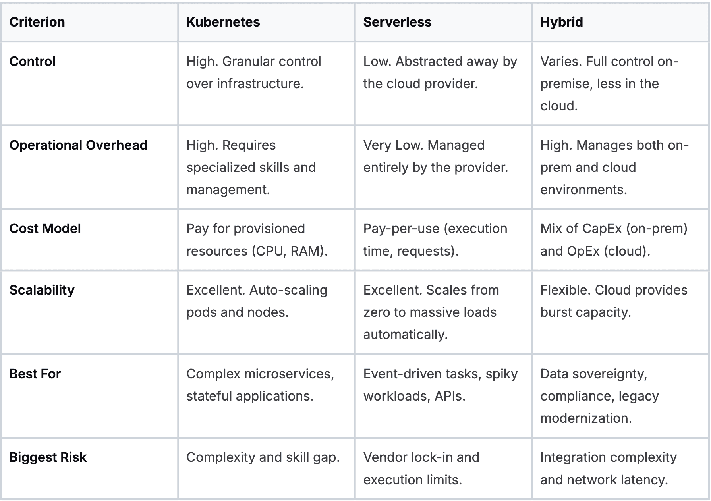
Task: Select the Biggest Risk row label
Action: (48, 457)
